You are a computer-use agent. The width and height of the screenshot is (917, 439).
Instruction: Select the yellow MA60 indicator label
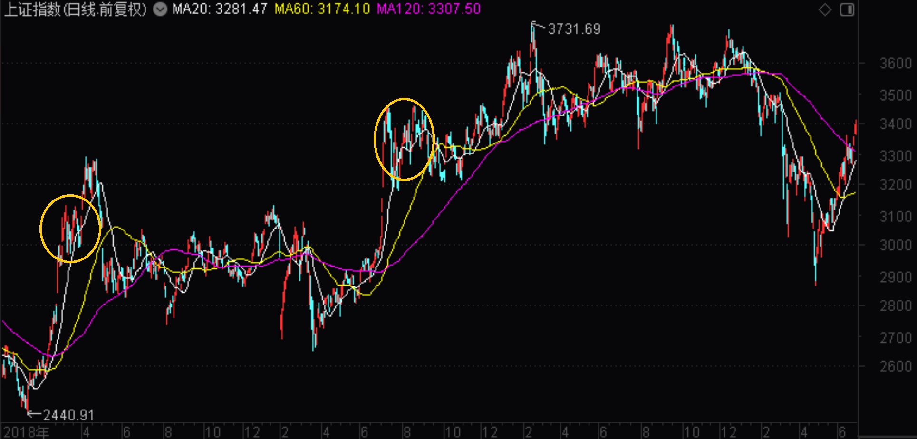(x=322, y=9)
